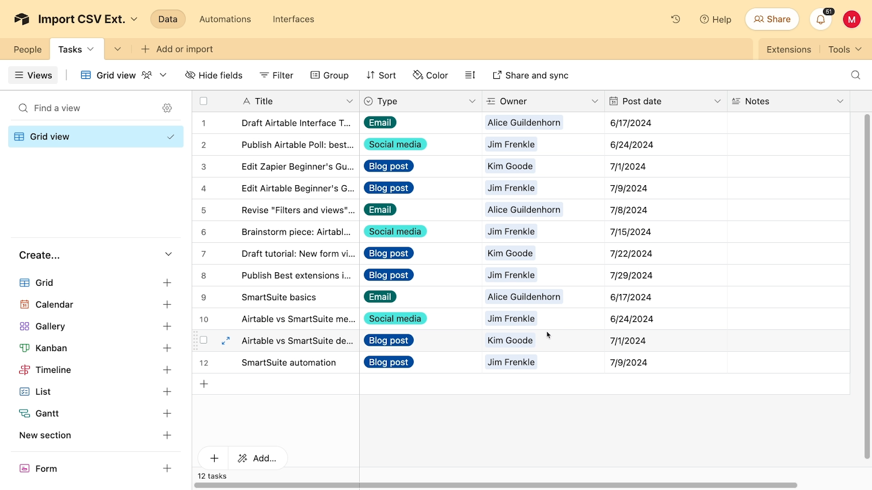872x490 pixels.
Task: Open Tools dropdown
Action: point(845,49)
